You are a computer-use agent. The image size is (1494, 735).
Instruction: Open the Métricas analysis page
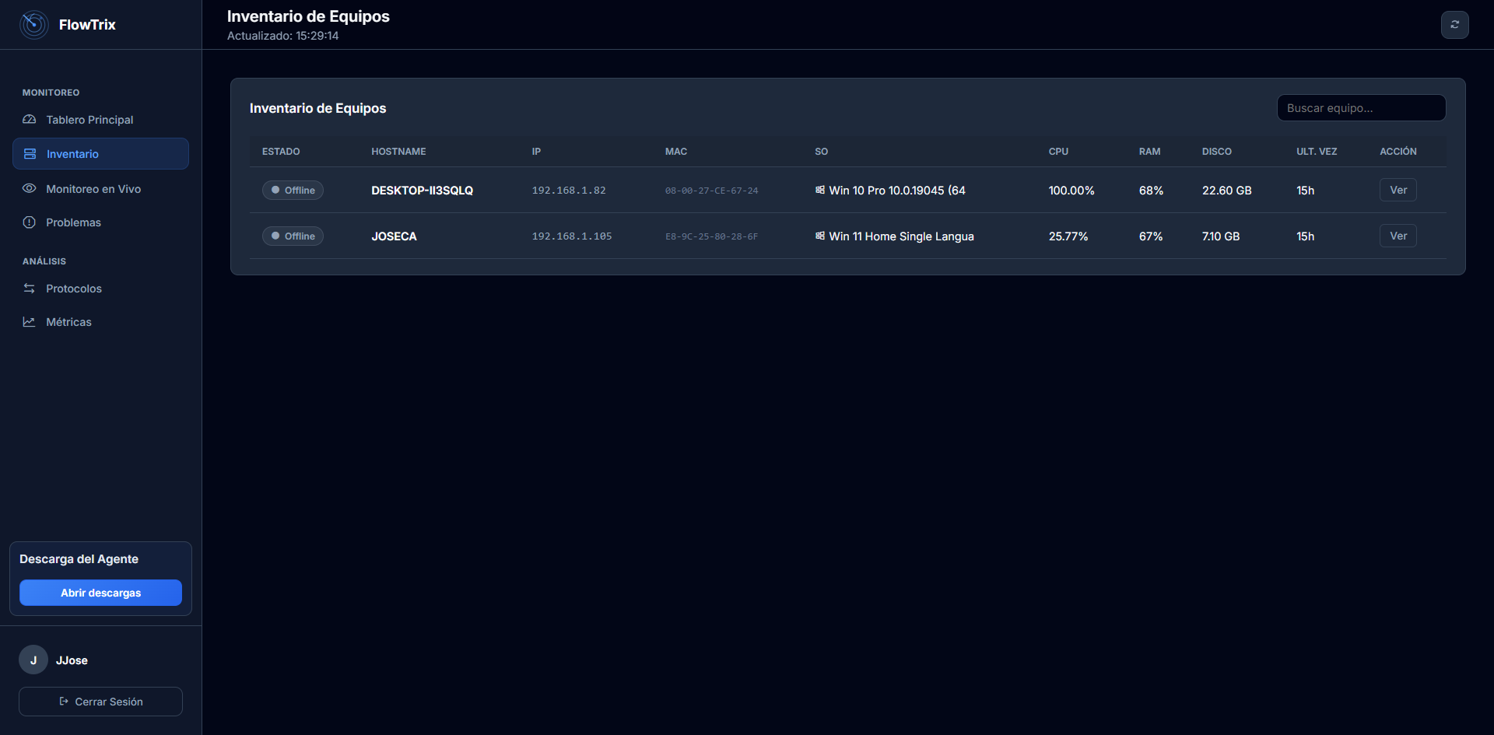coord(68,322)
